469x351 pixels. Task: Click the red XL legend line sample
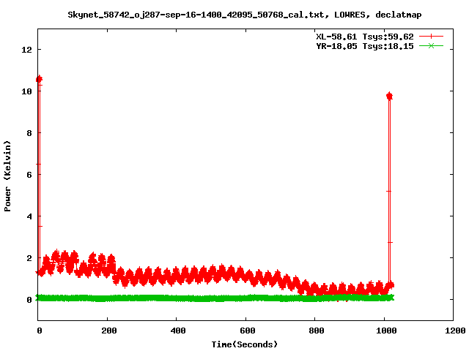point(431,37)
